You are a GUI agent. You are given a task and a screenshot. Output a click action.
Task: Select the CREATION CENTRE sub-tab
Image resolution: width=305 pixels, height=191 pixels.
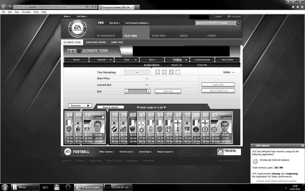[x=96, y=42]
